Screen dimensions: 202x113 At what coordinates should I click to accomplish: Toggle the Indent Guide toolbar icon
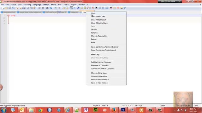(78, 8)
